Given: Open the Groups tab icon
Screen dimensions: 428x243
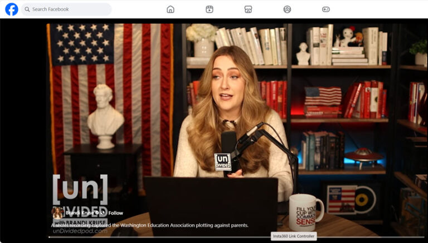Looking at the screenshot, I should click(x=287, y=9).
